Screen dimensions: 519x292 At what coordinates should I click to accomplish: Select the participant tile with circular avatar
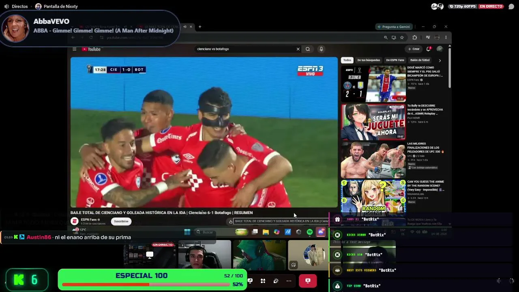point(308,255)
